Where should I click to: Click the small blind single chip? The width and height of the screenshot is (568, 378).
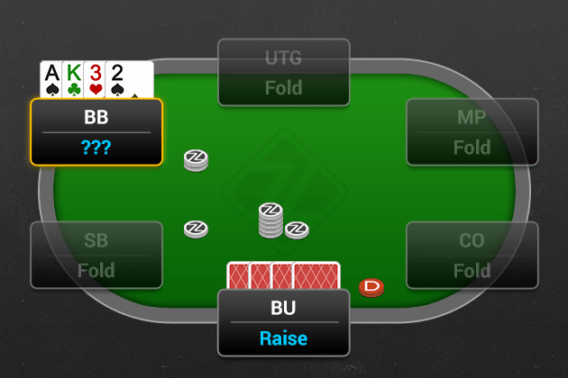[x=196, y=229]
